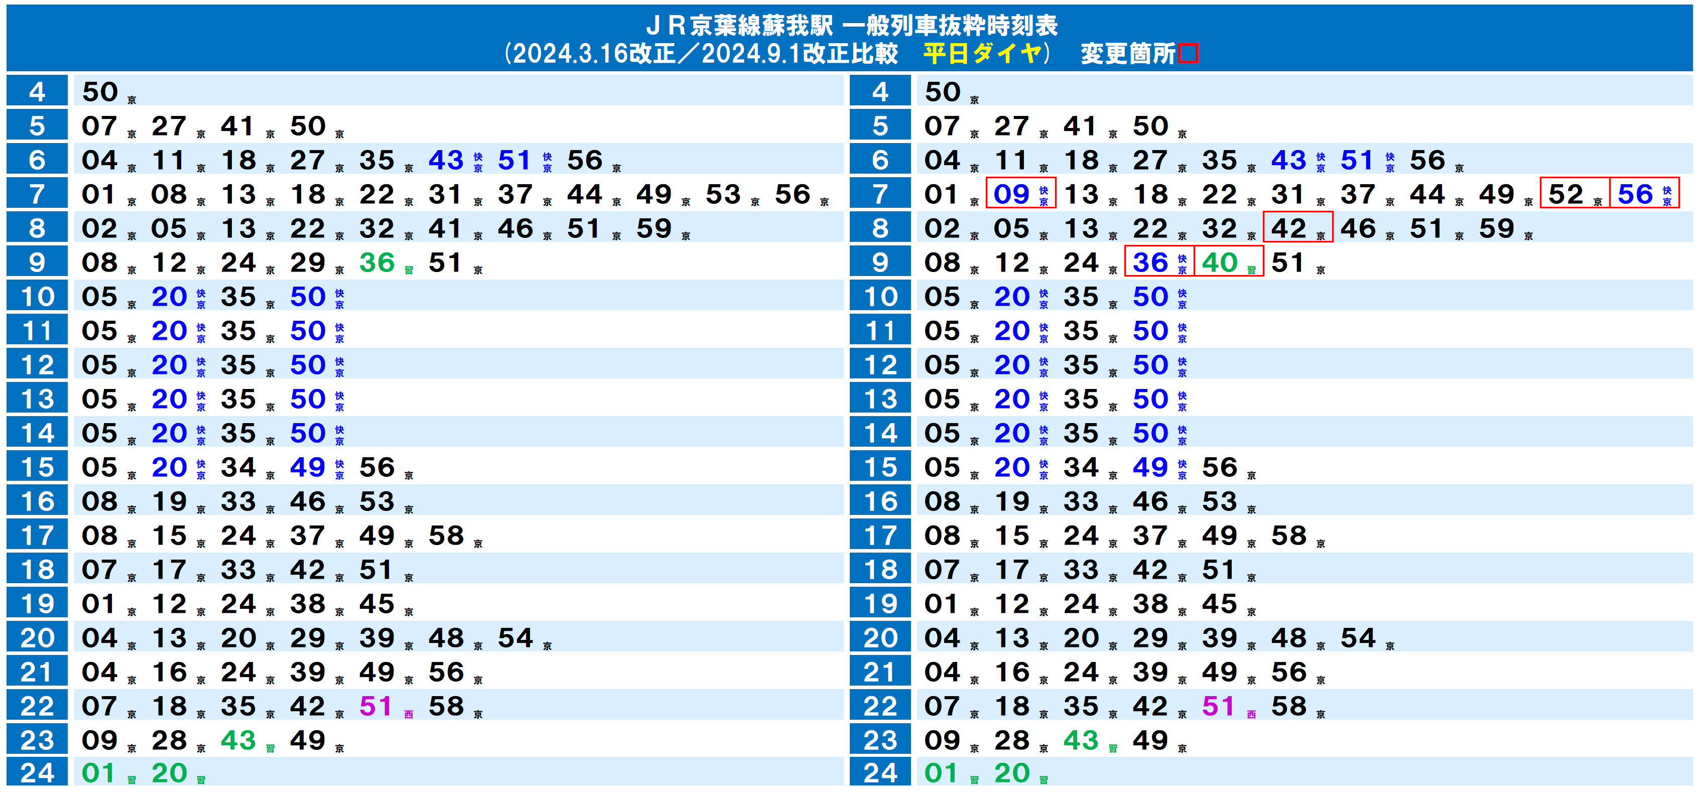This screenshot has height=797, width=1699.
Task: Click the 4:50 departure in the right table
Action: tap(943, 92)
